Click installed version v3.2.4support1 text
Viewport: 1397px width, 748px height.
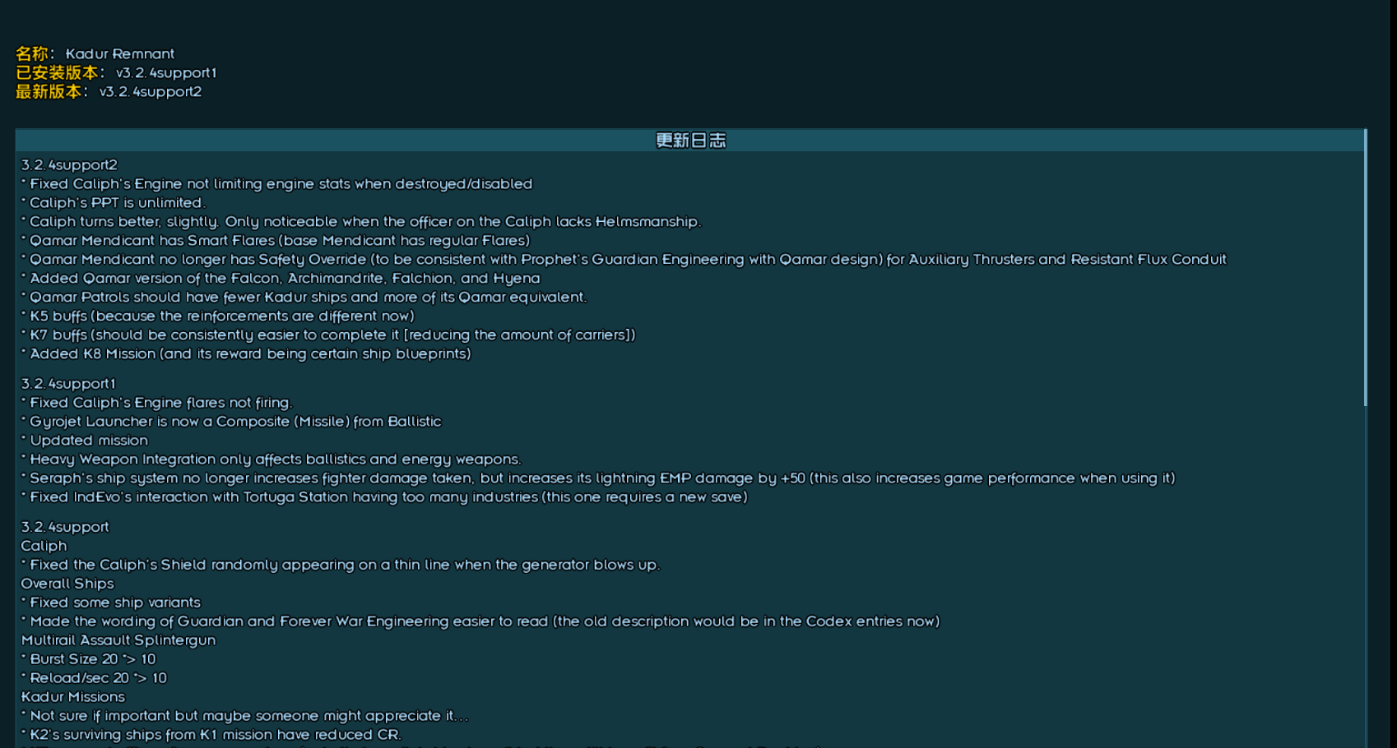[x=166, y=73]
